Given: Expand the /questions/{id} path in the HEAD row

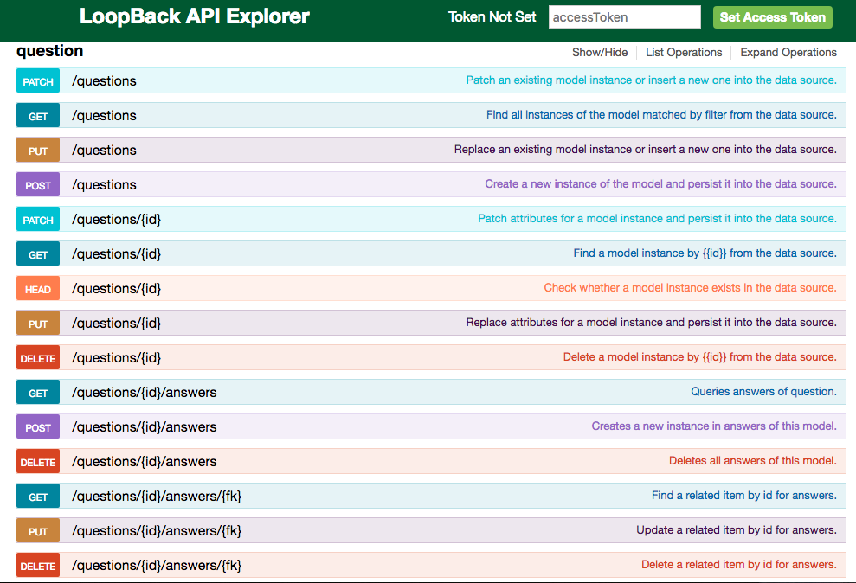Looking at the screenshot, I should 116,289.
